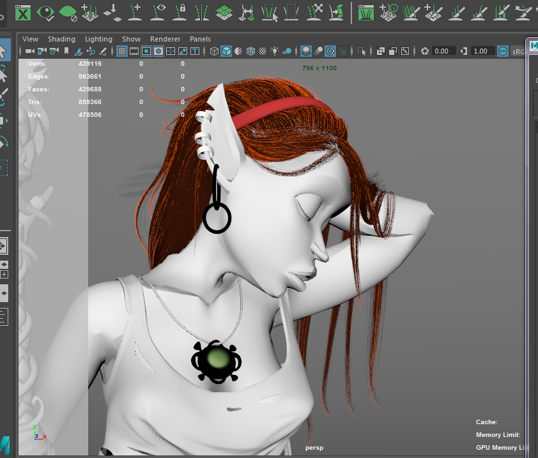Image resolution: width=538 pixels, height=458 pixels.
Task: Toggle 2D pan/zoom icon
Action: 91,52
